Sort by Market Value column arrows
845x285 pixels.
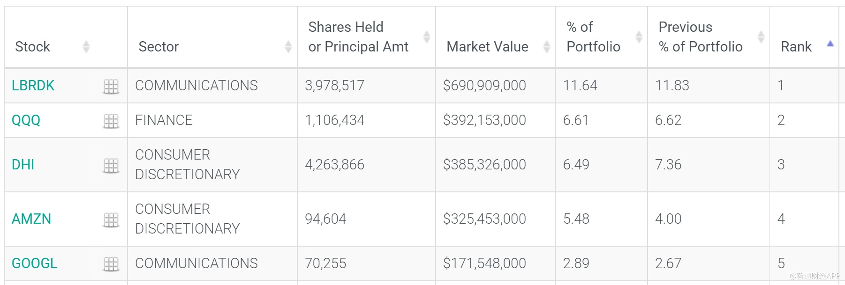point(546,47)
